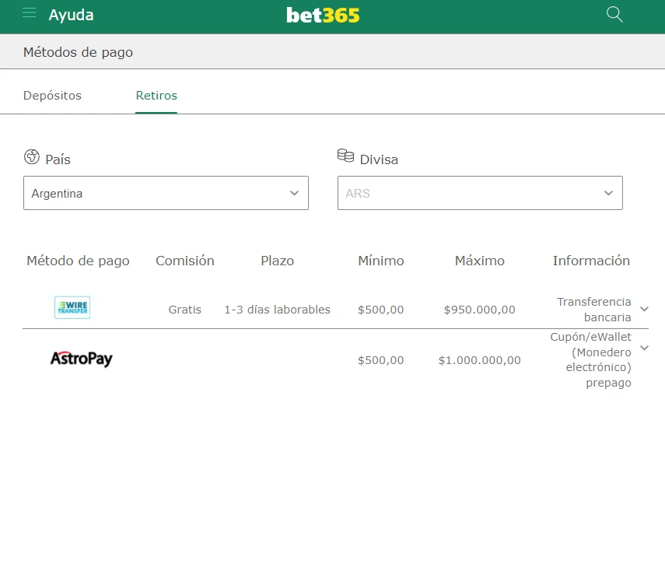Viewport: 665px width, 571px height.
Task: Click the Máximo column header
Action: [x=480, y=261]
